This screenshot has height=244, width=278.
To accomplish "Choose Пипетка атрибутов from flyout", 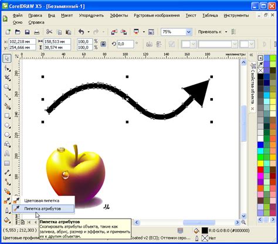I will (43, 209).
